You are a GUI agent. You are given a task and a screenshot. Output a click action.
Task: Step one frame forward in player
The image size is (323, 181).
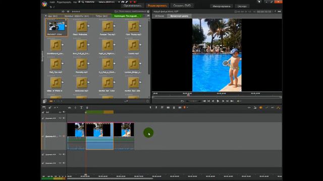pyautogui.click(x=223, y=101)
